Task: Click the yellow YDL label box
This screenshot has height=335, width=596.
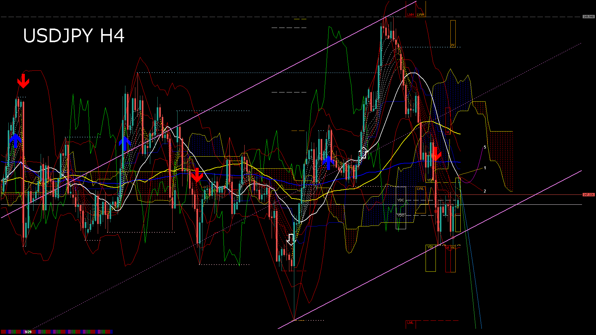Action: point(430,247)
